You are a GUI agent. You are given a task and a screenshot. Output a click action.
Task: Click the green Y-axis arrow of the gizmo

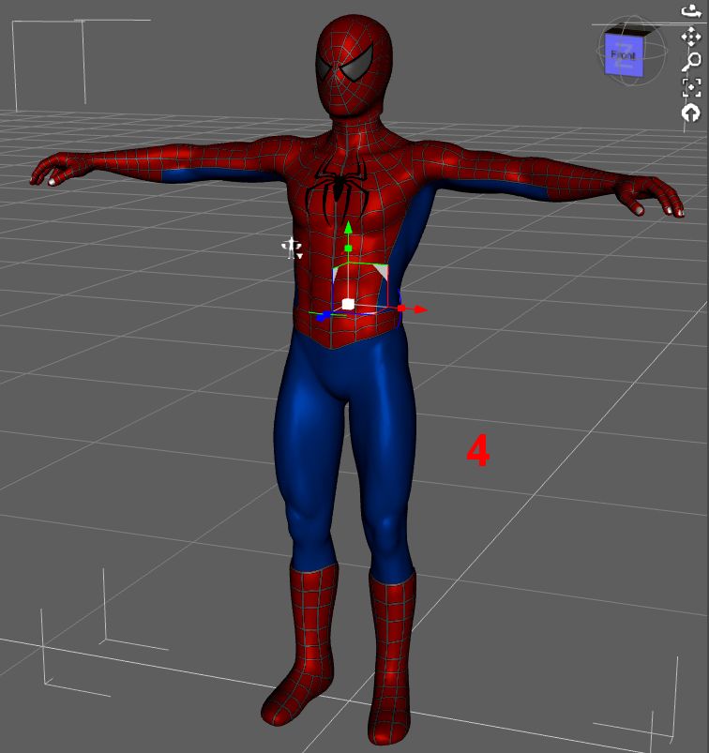348,228
